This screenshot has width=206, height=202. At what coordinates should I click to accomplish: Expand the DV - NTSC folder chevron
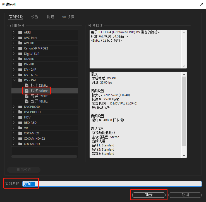[14, 75]
